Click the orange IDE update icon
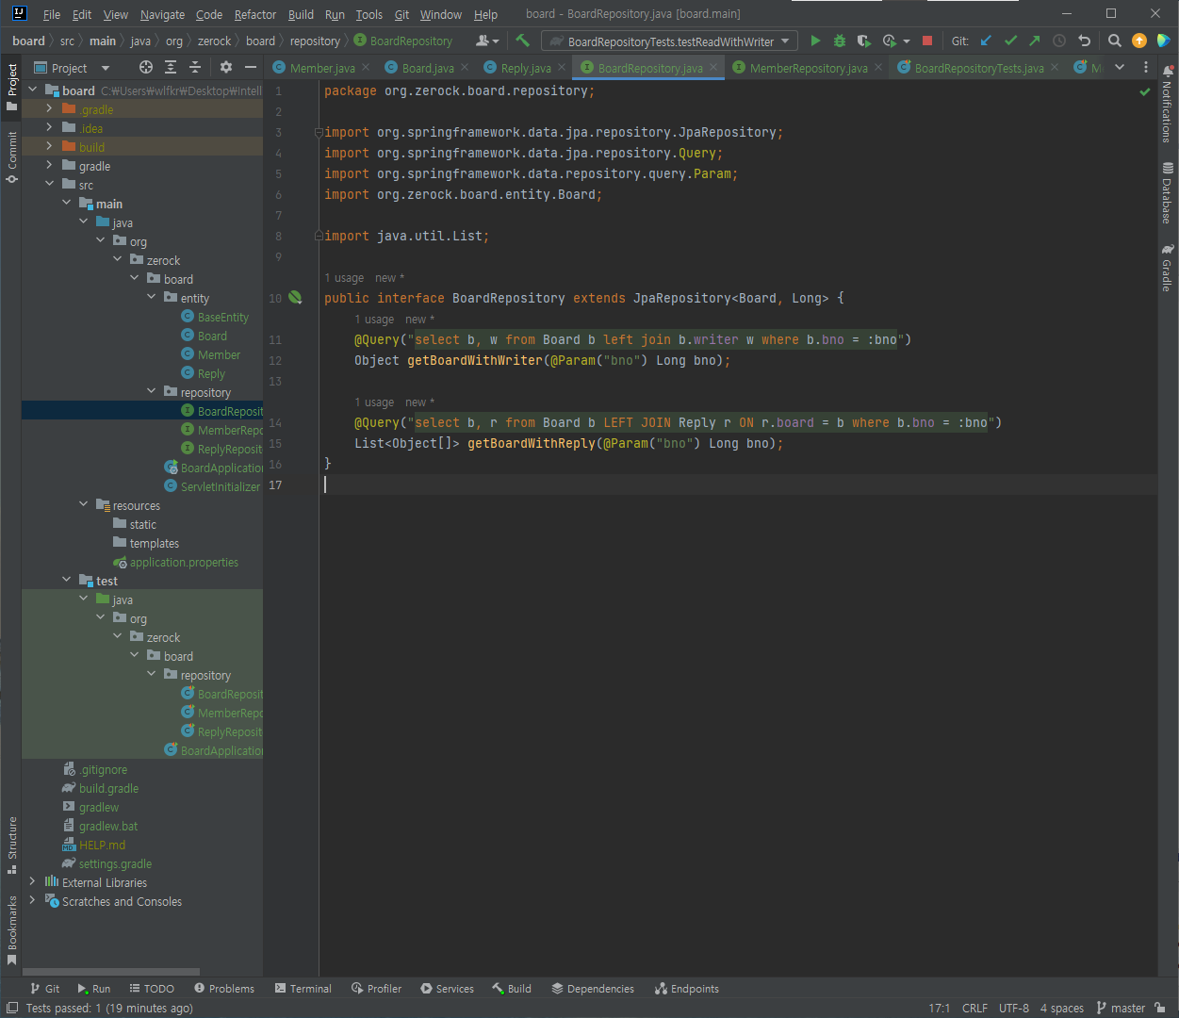The image size is (1179, 1018). (x=1138, y=41)
